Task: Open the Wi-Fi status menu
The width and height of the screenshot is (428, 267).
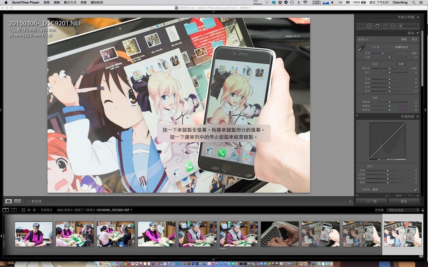Action: click(305, 3)
